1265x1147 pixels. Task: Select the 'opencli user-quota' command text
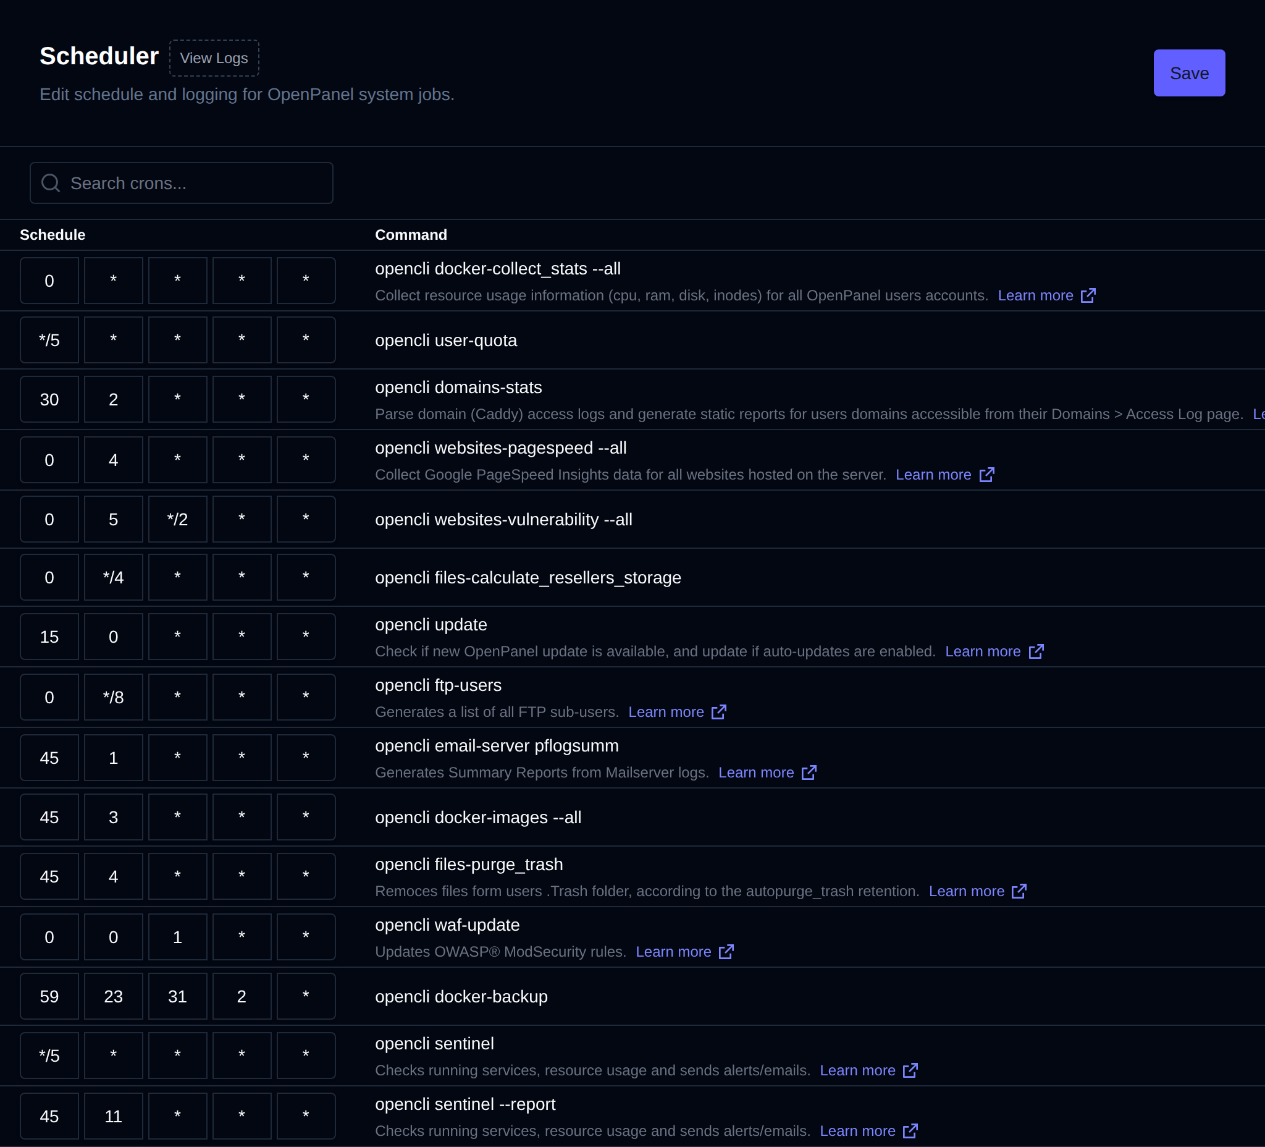446,341
